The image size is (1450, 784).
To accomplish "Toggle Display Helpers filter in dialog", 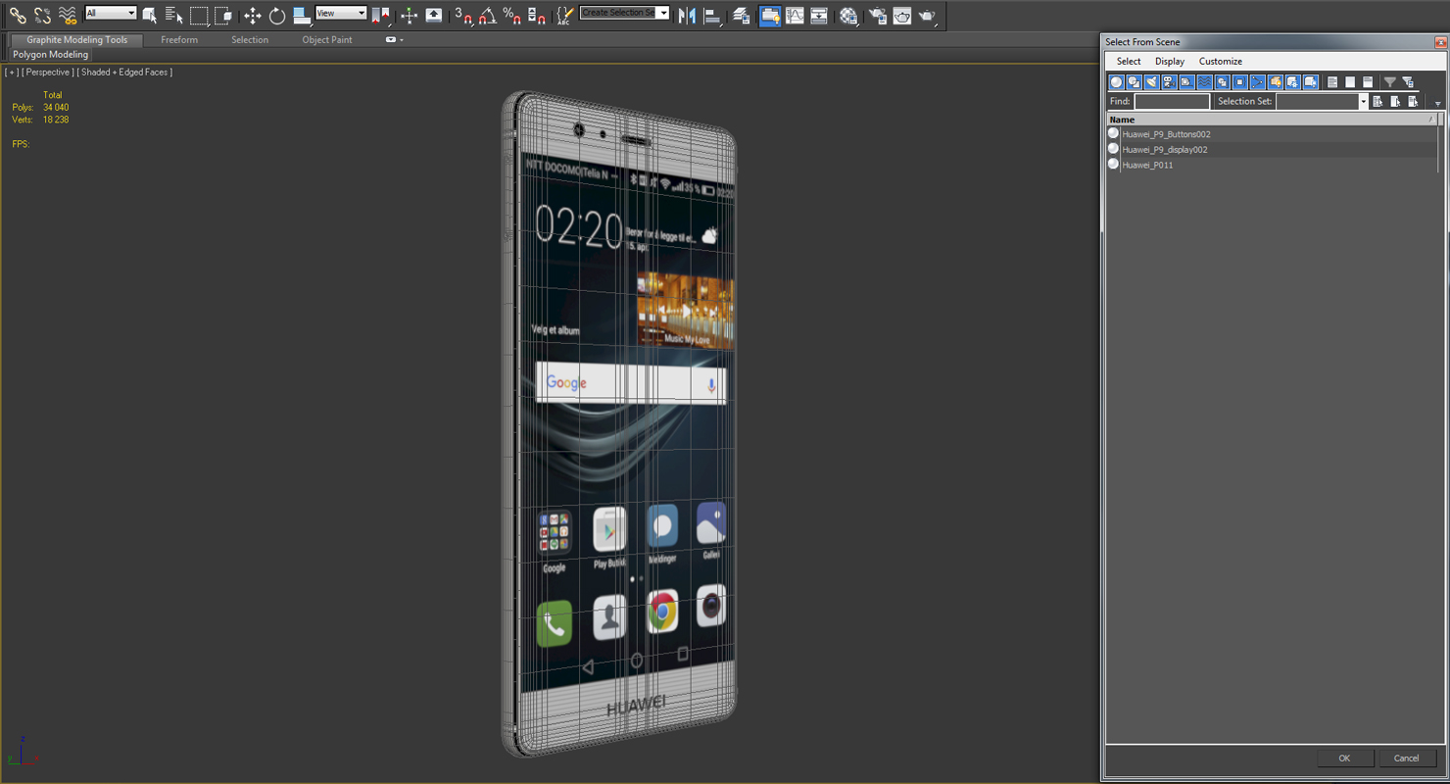I will tap(1186, 82).
